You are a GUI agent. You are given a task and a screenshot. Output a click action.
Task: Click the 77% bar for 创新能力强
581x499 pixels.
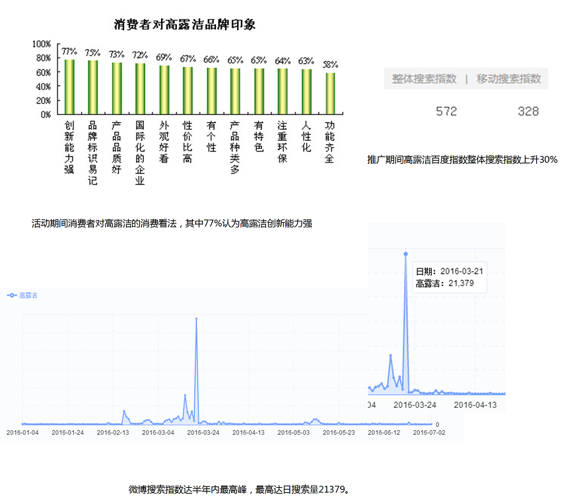click(69, 87)
